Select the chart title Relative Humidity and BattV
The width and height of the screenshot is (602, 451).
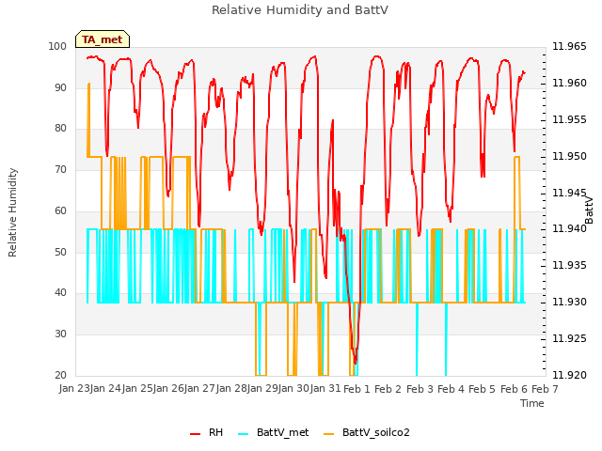click(x=300, y=10)
